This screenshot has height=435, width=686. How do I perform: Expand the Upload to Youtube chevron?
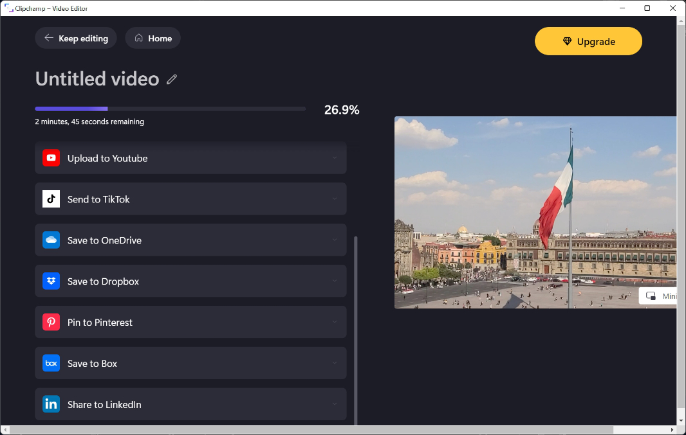[335, 158]
